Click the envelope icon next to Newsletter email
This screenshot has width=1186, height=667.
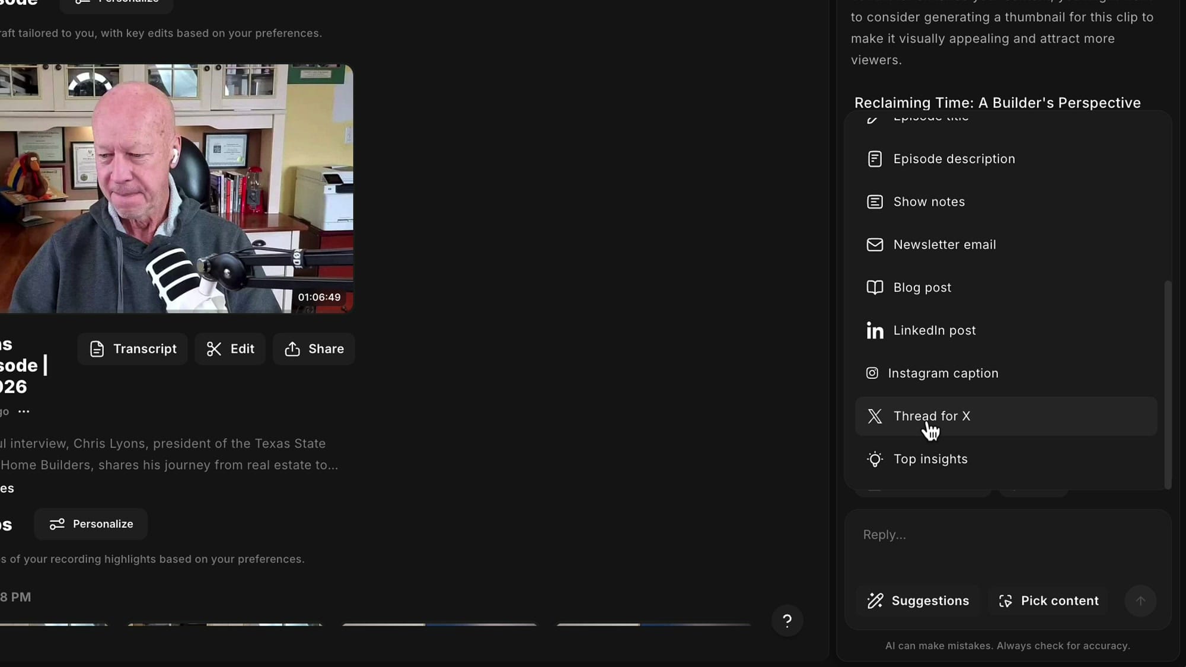[x=875, y=244]
